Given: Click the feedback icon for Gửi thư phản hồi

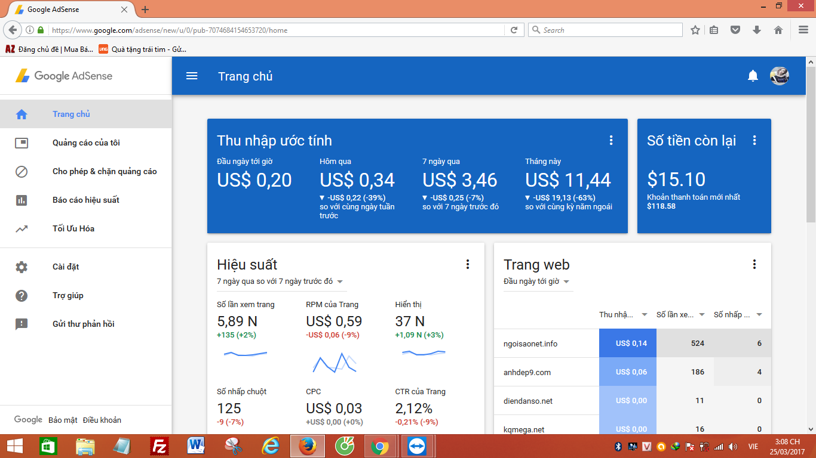Looking at the screenshot, I should tap(22, 324).
